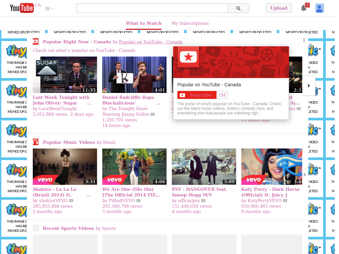Viewport: 339px width, 254px height.
Task: Focus the YouTube search field
Action: point(152,8)
